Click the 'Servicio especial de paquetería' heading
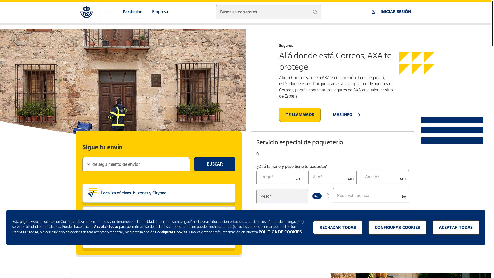 point(299,142)
